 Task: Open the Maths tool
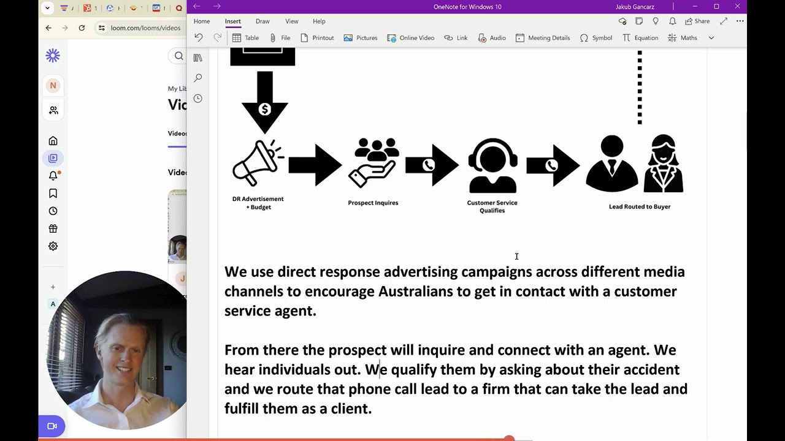click(x=683, y=37)
